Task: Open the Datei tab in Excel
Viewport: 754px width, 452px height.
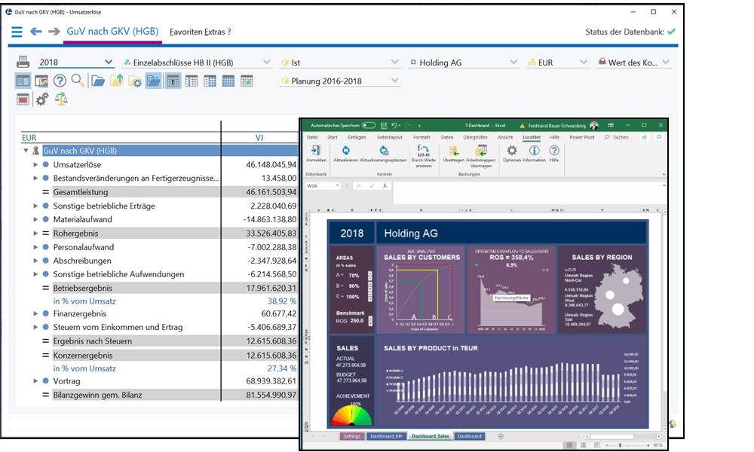Action: point(313,137)
